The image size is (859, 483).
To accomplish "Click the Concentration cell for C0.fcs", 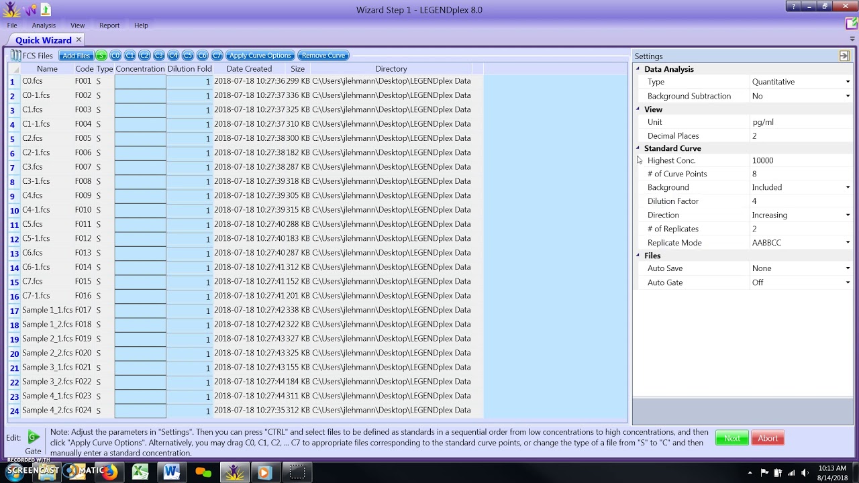I will click(140, 81).
